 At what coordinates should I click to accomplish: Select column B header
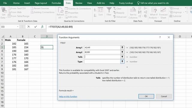(x=23, y=36)
